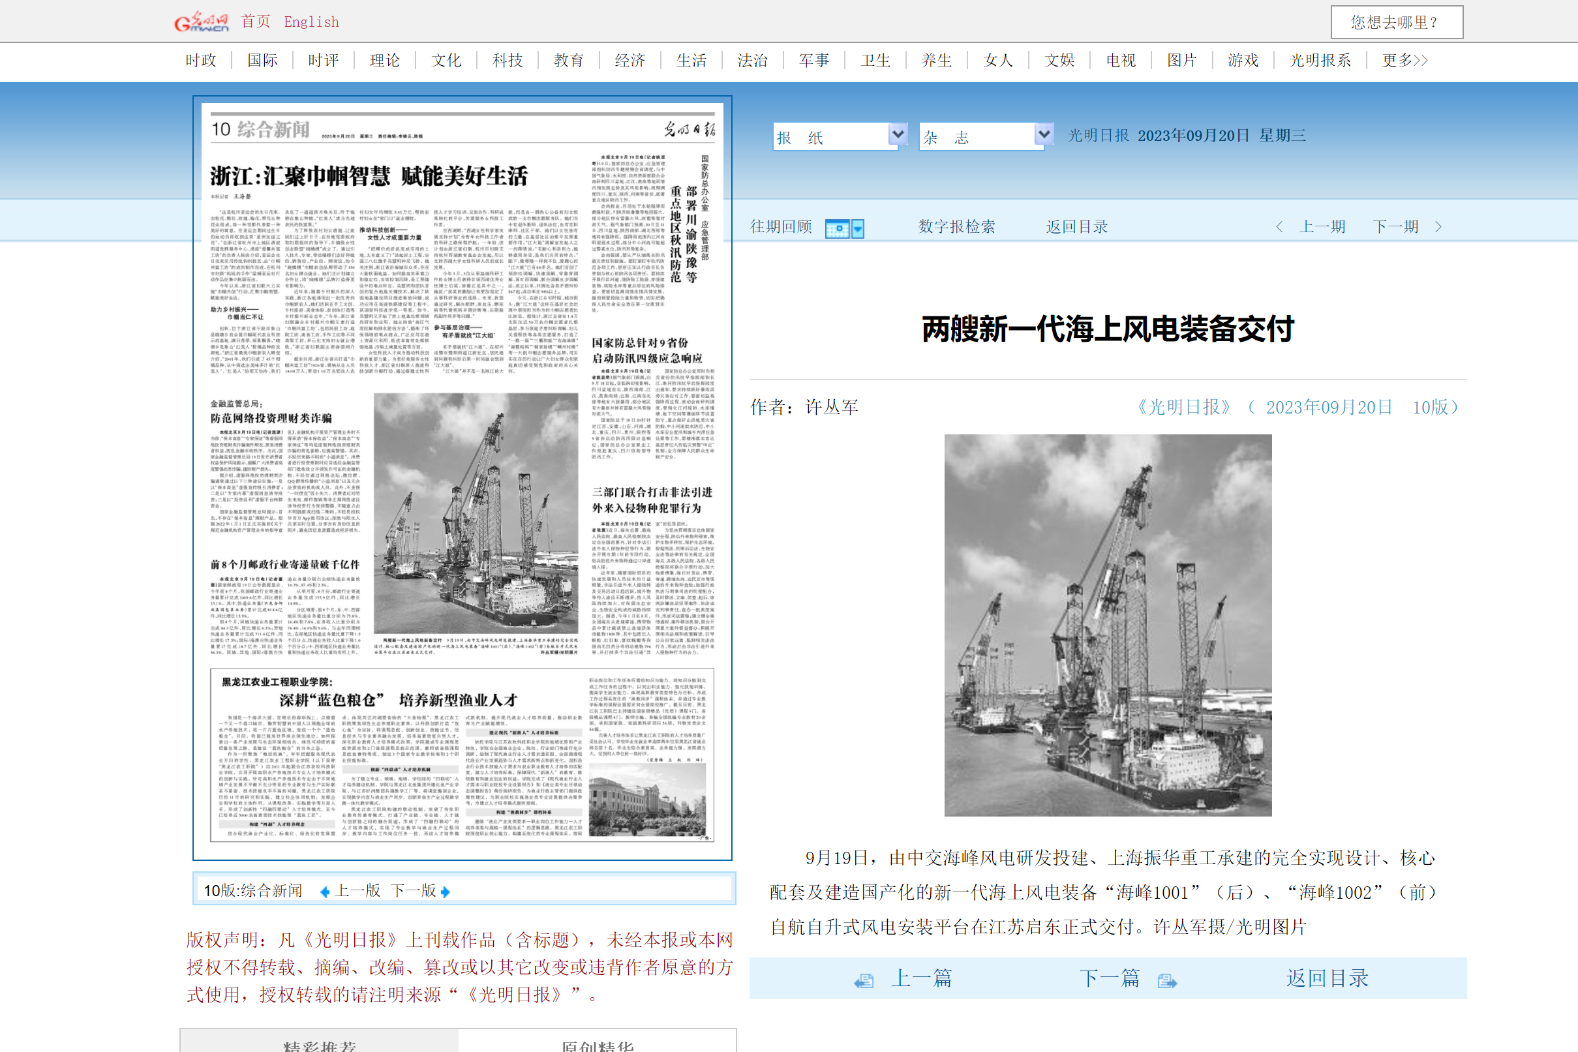This screenshot has height=1052, width=1578.
Task: Click right arrow beside 下一期
Action: tap(1438, 227)
